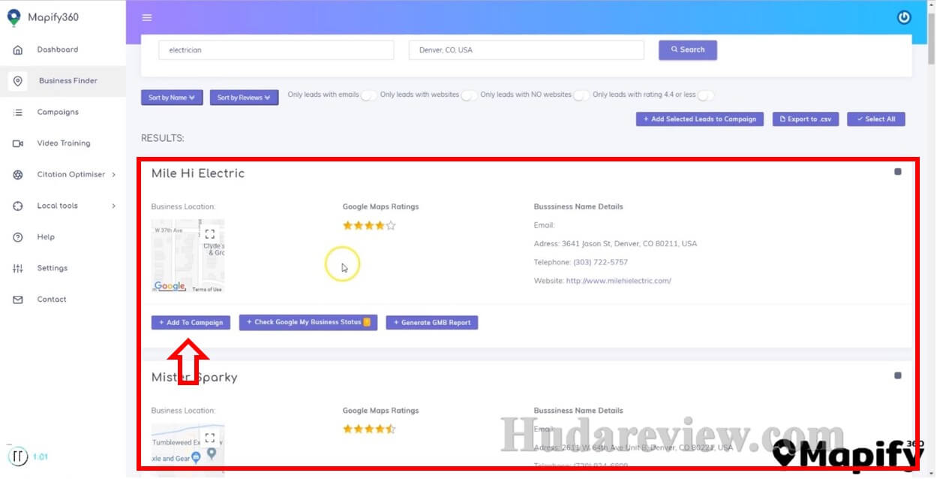Click the Mile Hi Electric star rating
This screenshot has height=479, width=937.
(369, 225)
